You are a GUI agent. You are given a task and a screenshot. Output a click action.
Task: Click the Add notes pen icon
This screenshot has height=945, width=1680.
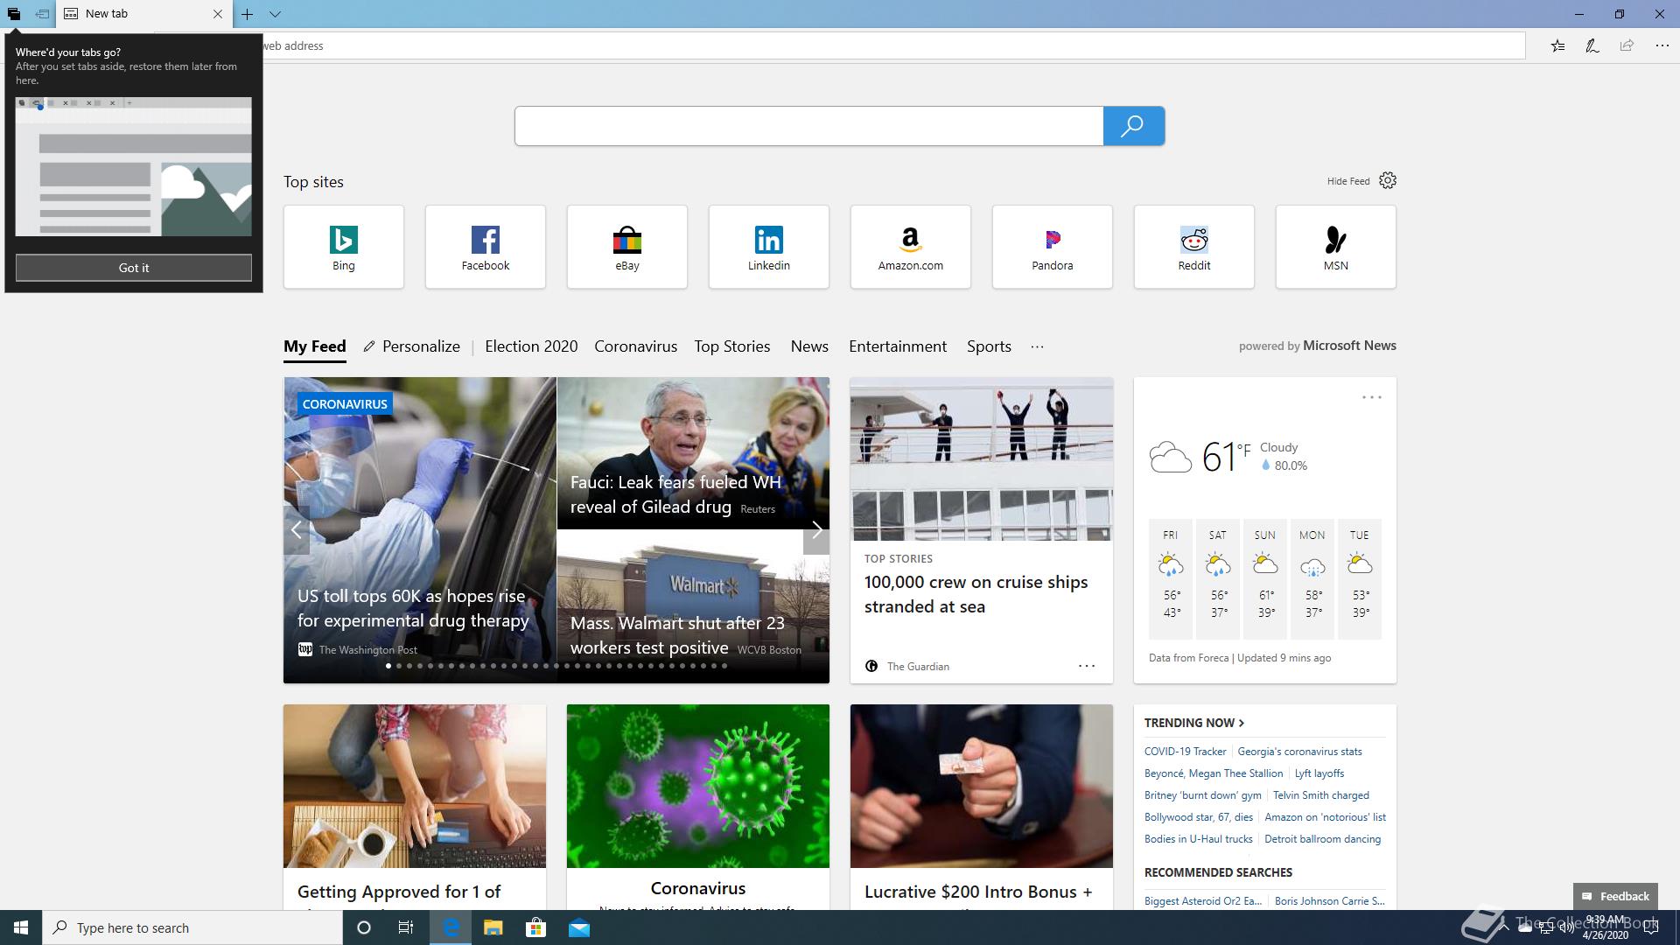click(x=1592, y=45)
